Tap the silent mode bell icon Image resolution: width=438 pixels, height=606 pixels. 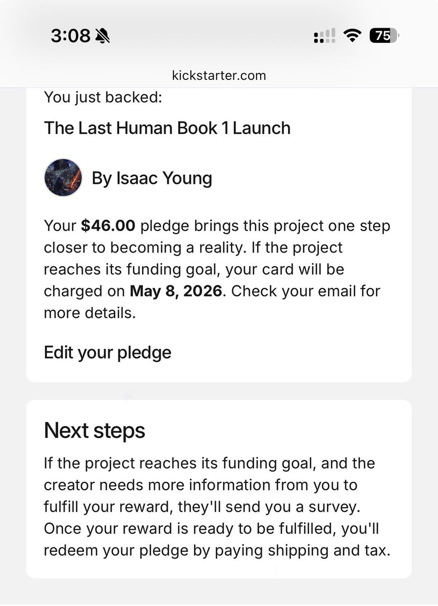pos(103,36)
